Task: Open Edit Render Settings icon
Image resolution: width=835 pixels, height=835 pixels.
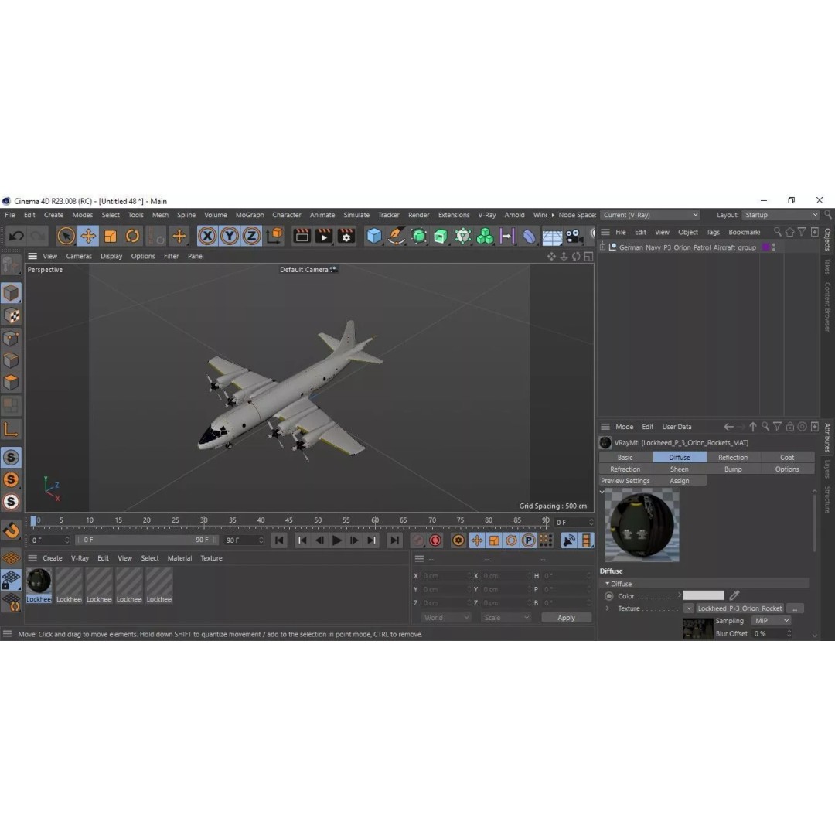Action: click(346, 236)
